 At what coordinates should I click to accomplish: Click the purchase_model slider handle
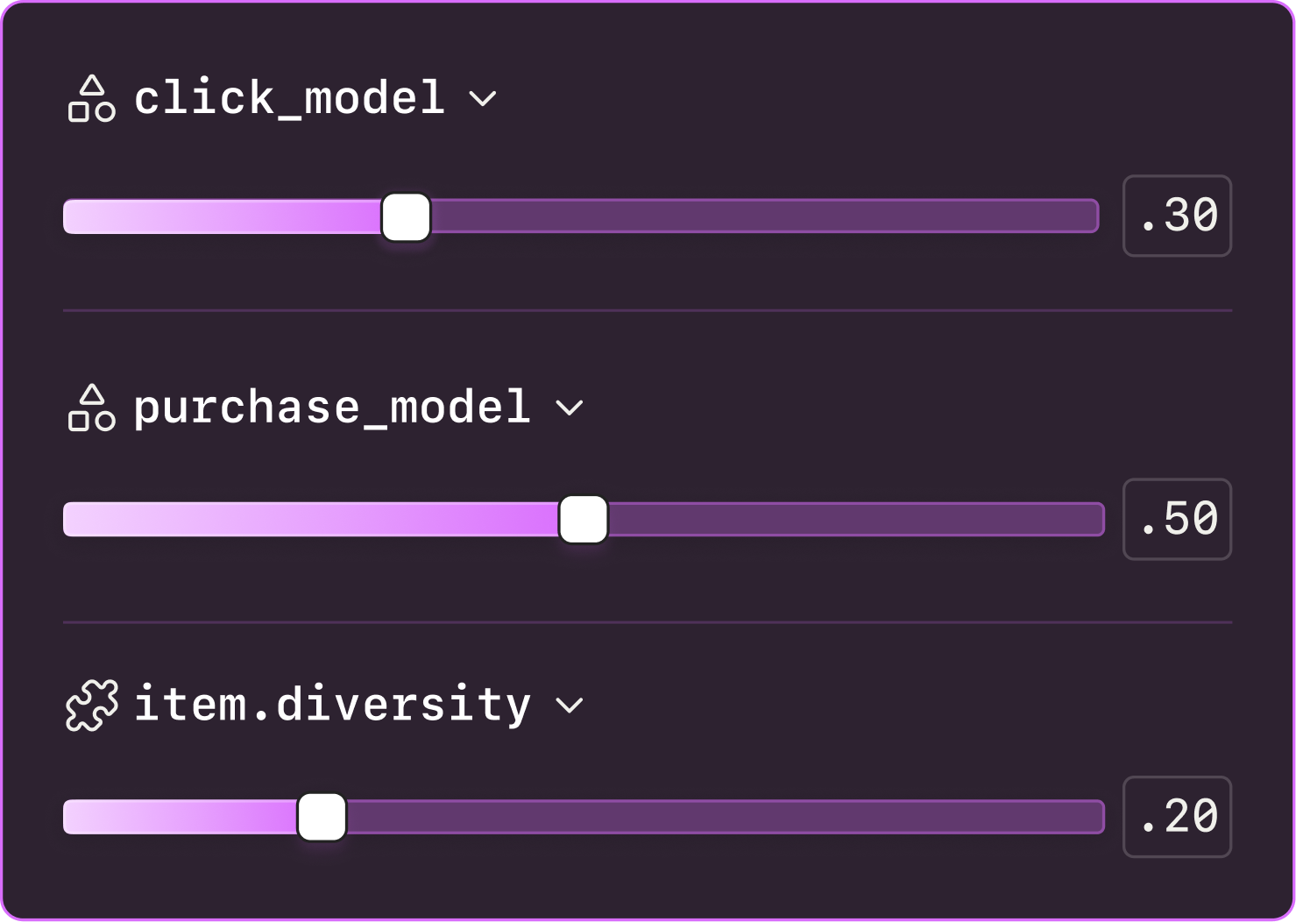(x=584, y=520)
